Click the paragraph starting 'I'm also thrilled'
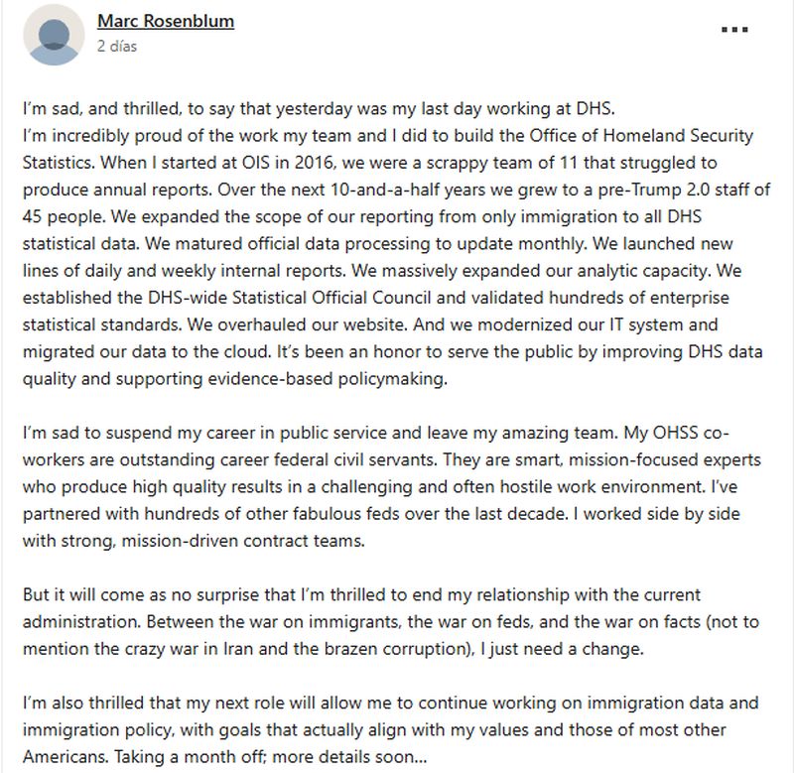This screenshot has height=773, width=794. (x=390, y=730)
